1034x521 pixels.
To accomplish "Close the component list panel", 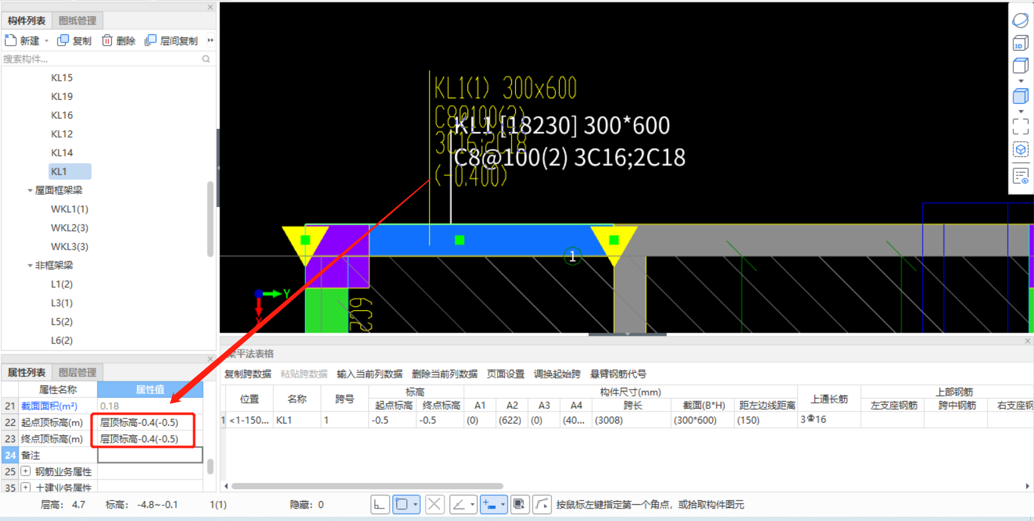I will point(210,7).
